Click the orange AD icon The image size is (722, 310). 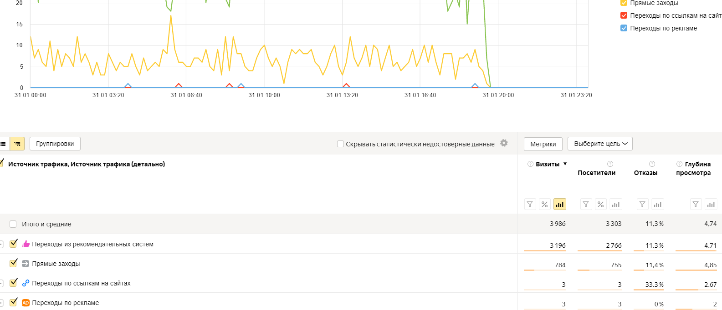[x=26, y=303]
